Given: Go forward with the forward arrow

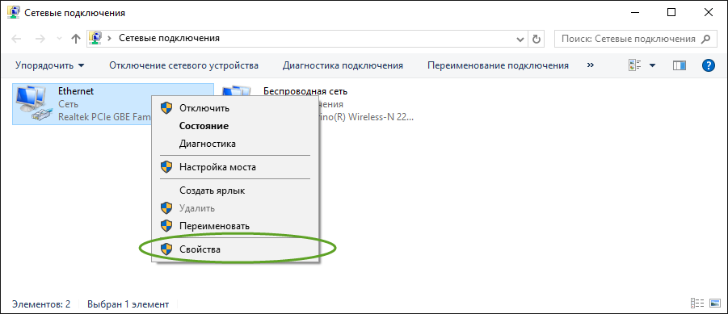Looking at the screenshot, I should pos(40,39).
